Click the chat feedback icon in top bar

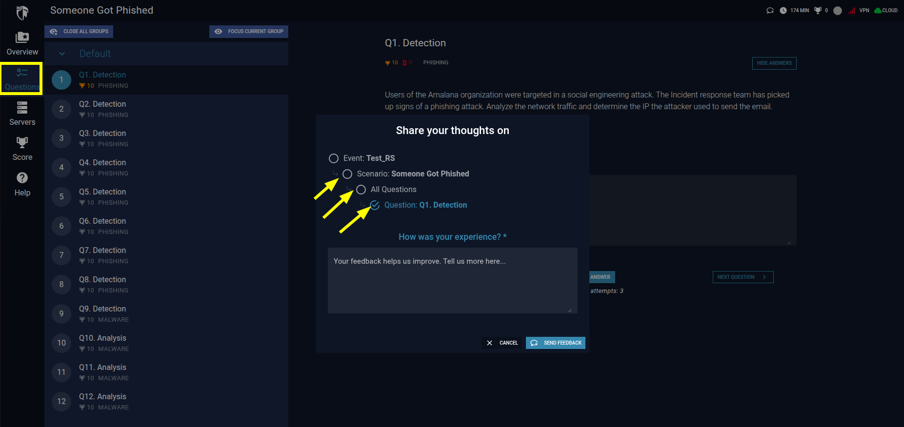(x=770, y=10)
